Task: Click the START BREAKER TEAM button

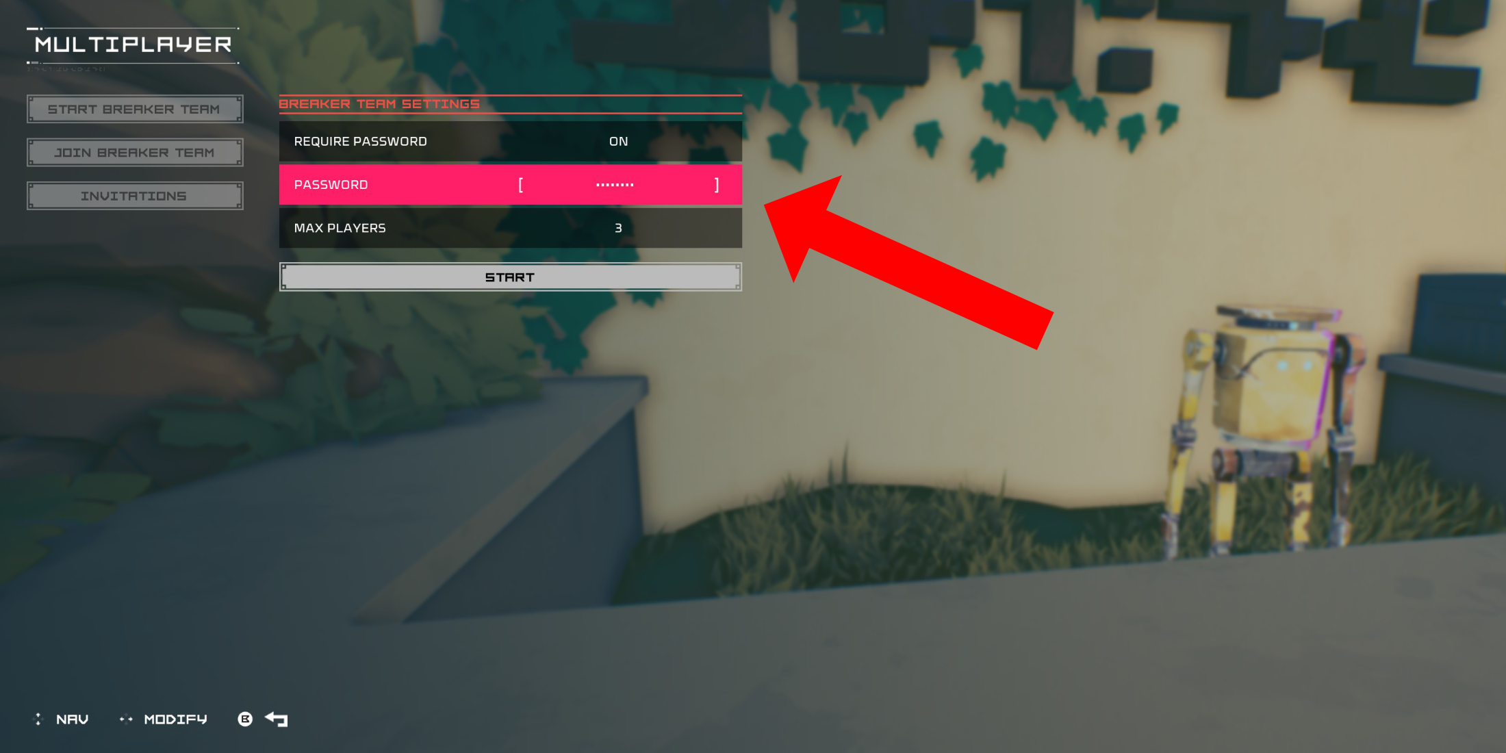Action: (x=133, y=109)
